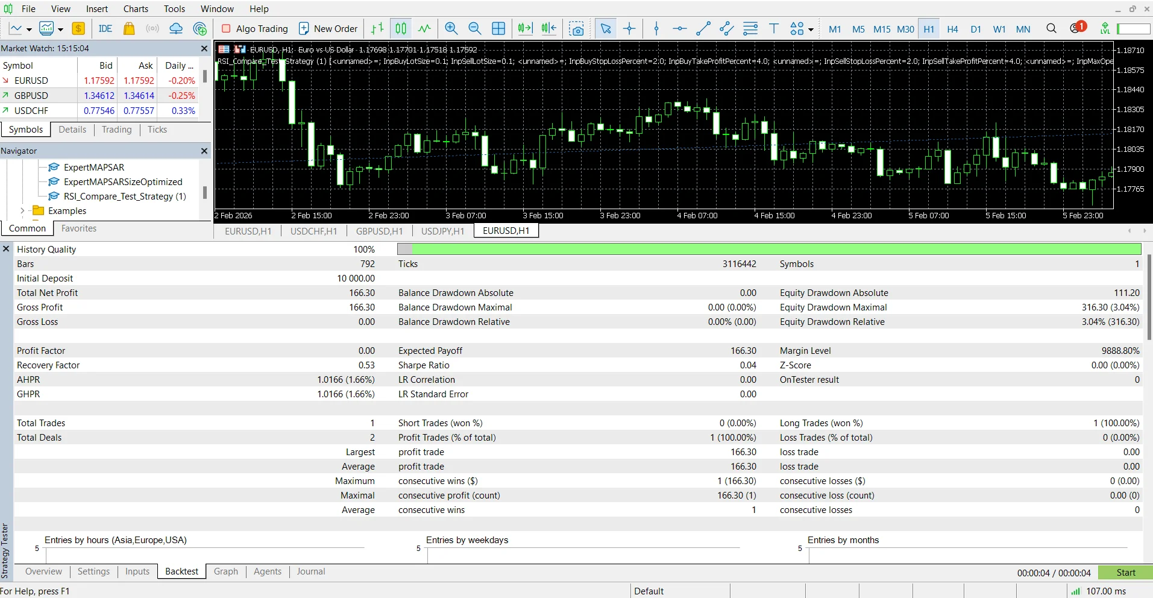Switch chart to line chart mode
The width and height of the screenshot is (1153, 598).
(424, 28)
